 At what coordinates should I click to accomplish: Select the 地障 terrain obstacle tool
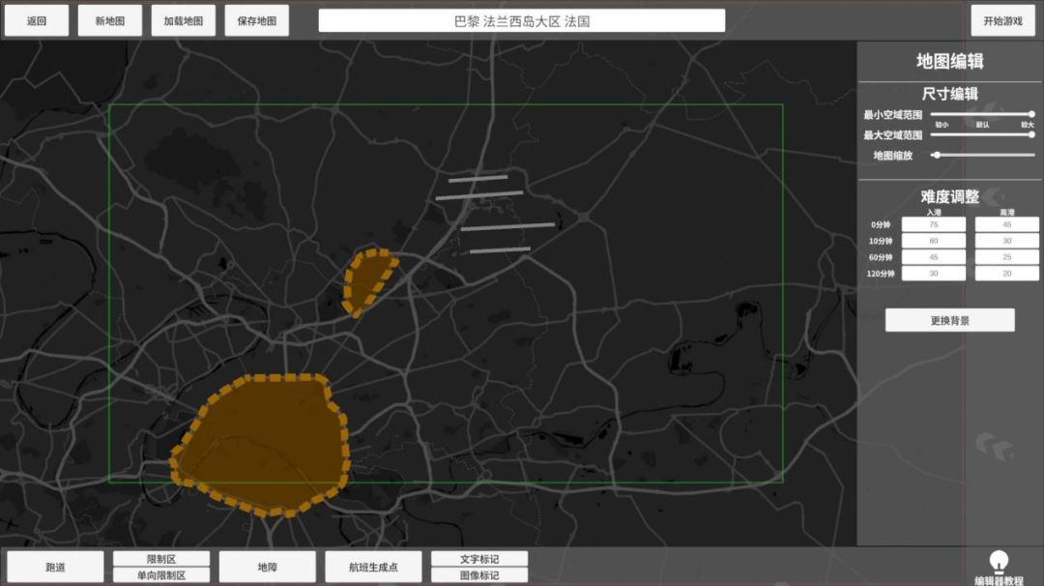pos(267,567)
